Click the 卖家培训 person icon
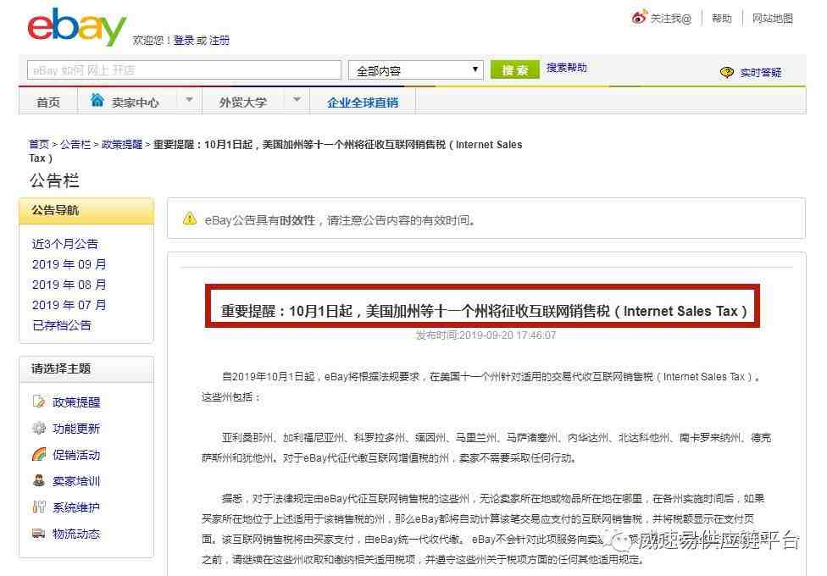The image size is (827, 576). [39, 480]
